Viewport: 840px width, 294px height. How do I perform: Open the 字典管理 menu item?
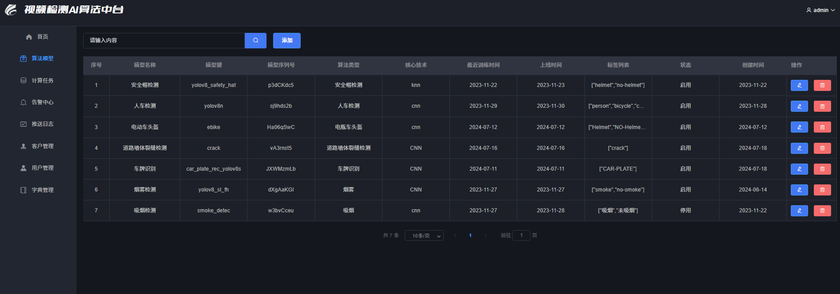tap(38, 190)
